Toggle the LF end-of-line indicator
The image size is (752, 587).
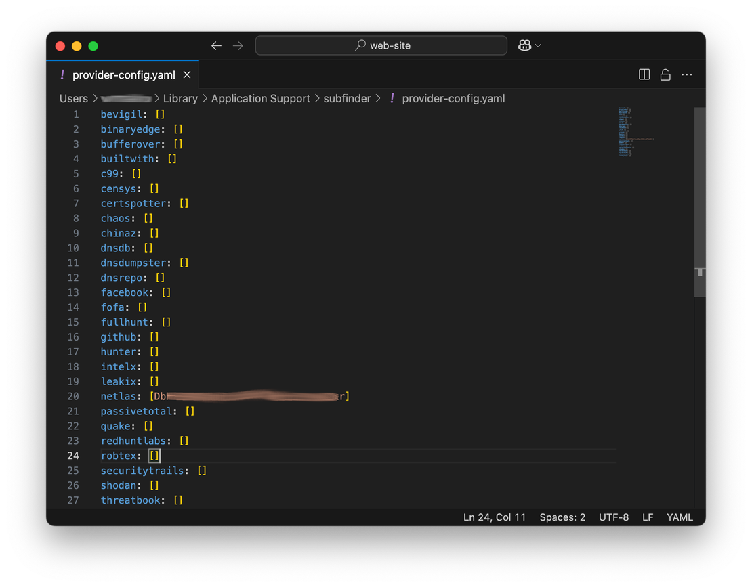(648, 517)
